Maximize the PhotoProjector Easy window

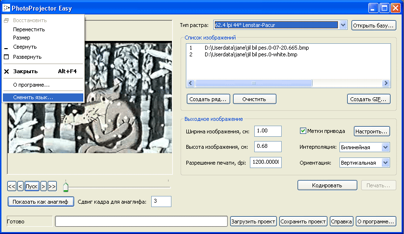tap(384, 8)
